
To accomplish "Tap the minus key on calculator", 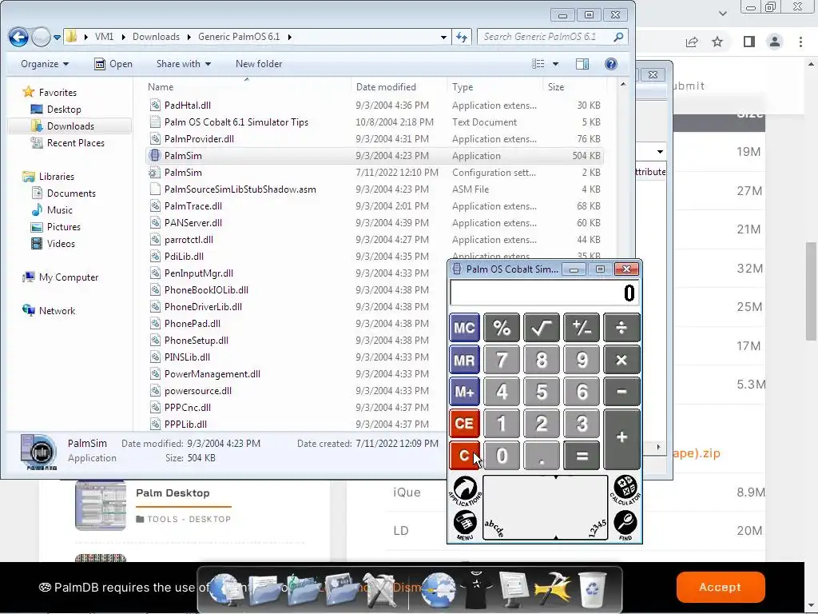I will coord(621,392).
